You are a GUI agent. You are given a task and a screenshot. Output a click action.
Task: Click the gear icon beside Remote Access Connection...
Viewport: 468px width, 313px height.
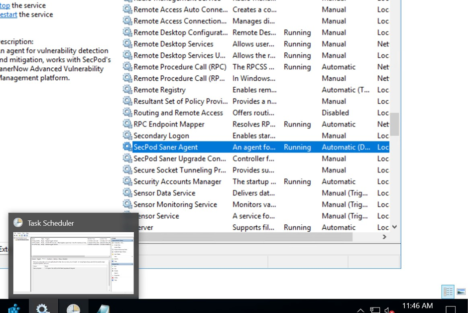(x=127, y=20)
